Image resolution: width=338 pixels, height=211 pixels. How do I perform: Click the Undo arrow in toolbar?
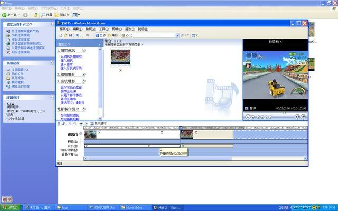click(78, 35)
